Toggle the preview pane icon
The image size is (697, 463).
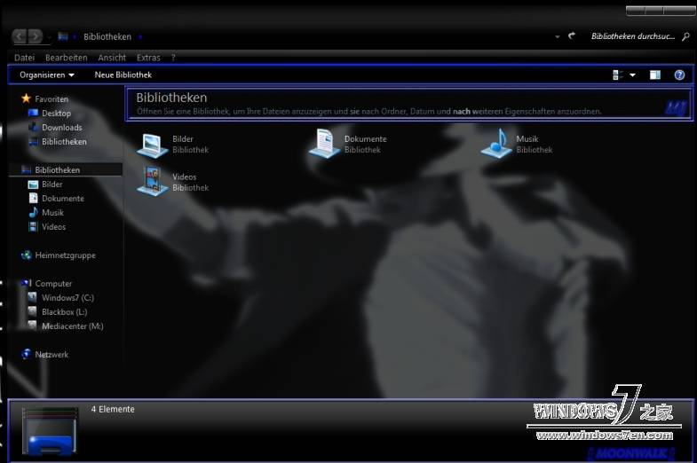(655, 75)
